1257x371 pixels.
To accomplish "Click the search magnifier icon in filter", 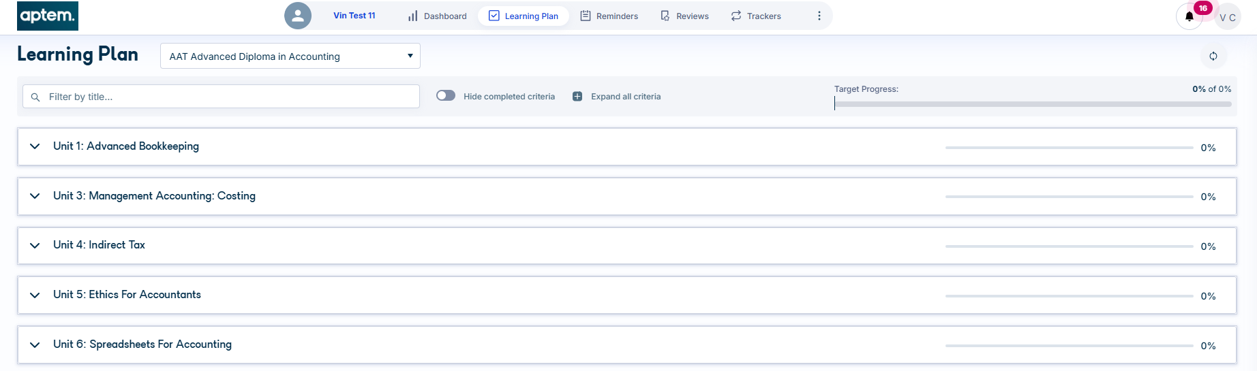I will click(35, 97).
